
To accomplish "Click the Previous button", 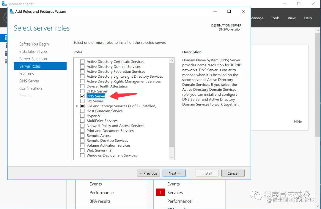I will pos(149,173).
